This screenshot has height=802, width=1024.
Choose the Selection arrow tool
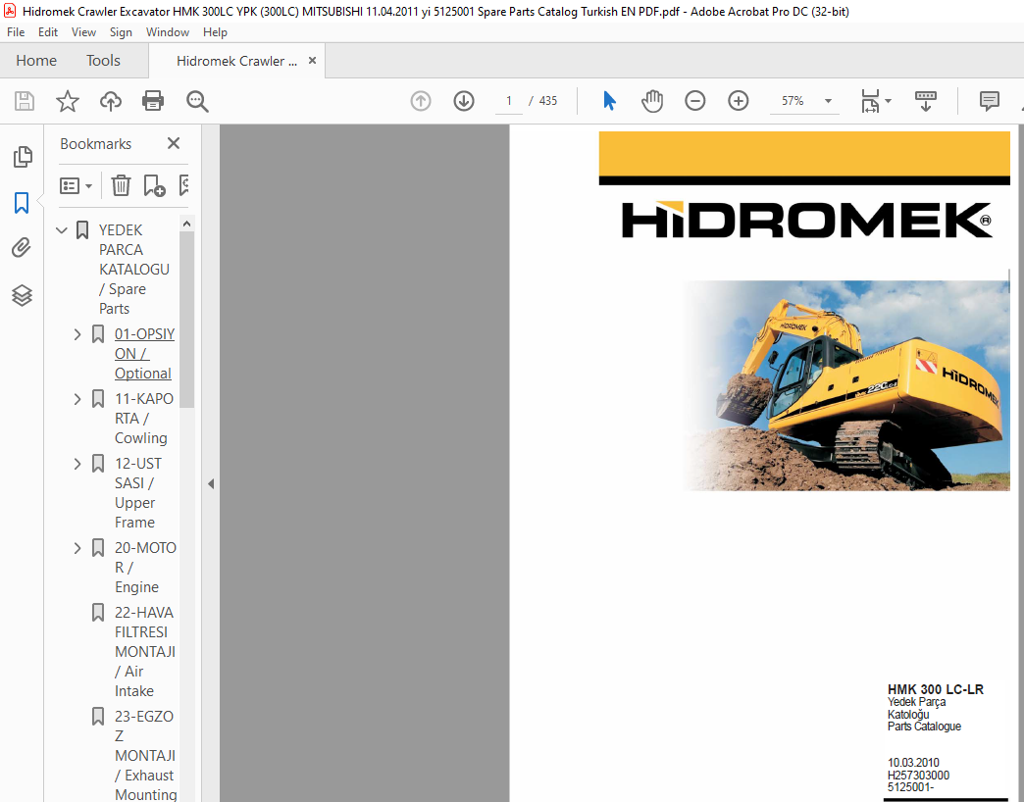(x=609, y=101)
